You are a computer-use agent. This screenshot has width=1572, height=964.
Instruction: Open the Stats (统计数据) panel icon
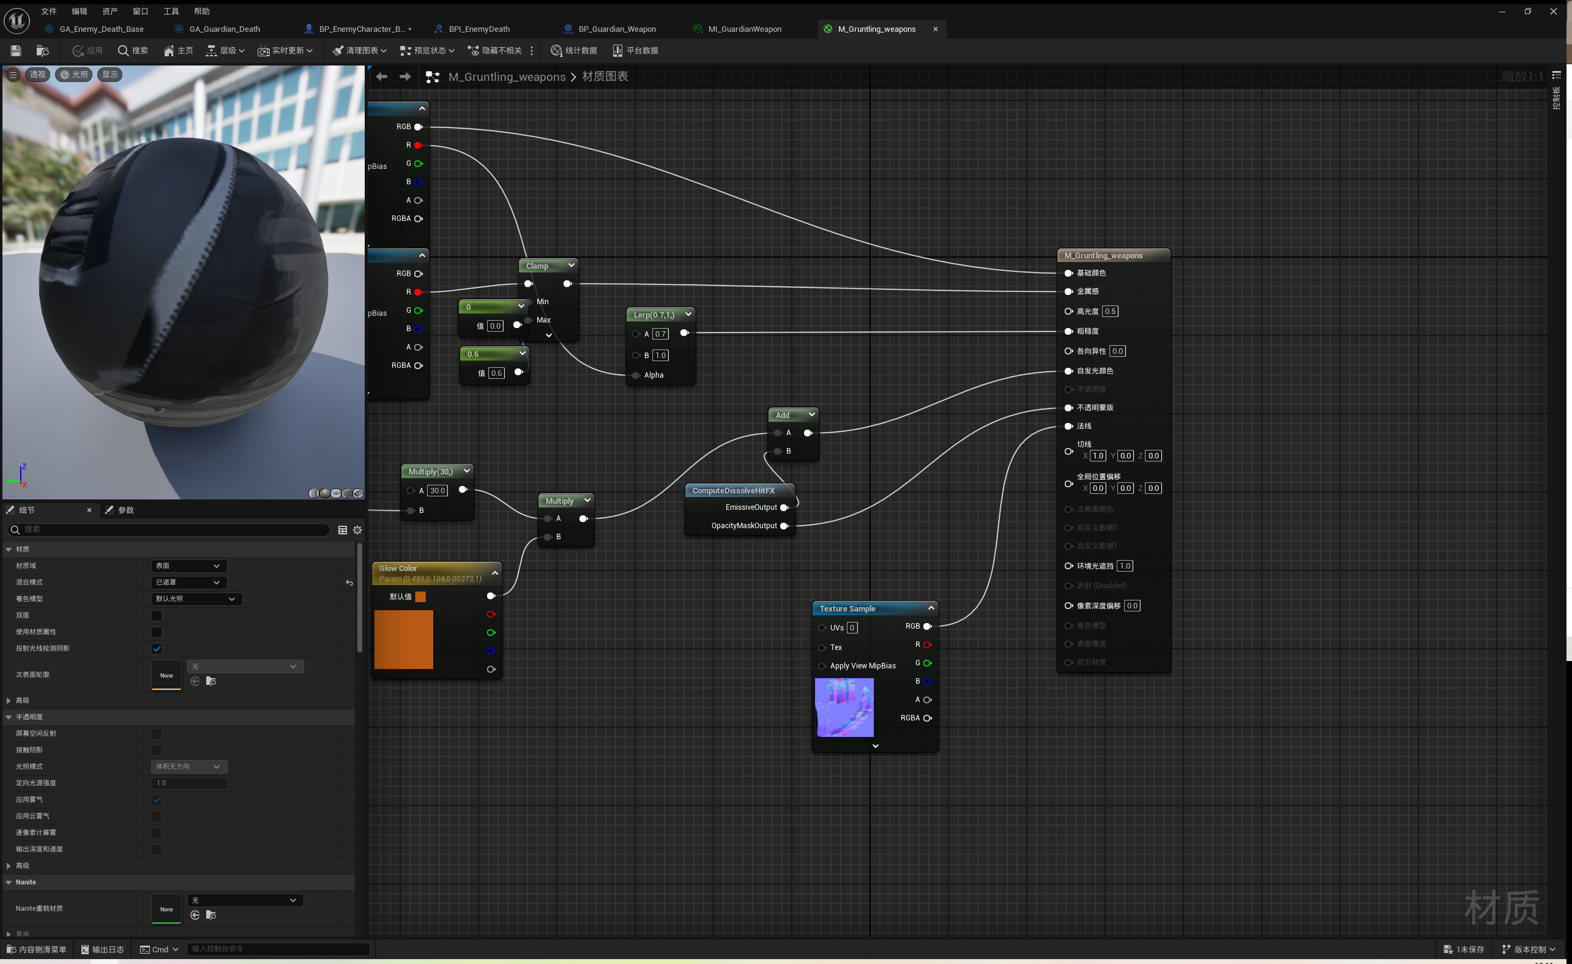click(x=573, y=50)
